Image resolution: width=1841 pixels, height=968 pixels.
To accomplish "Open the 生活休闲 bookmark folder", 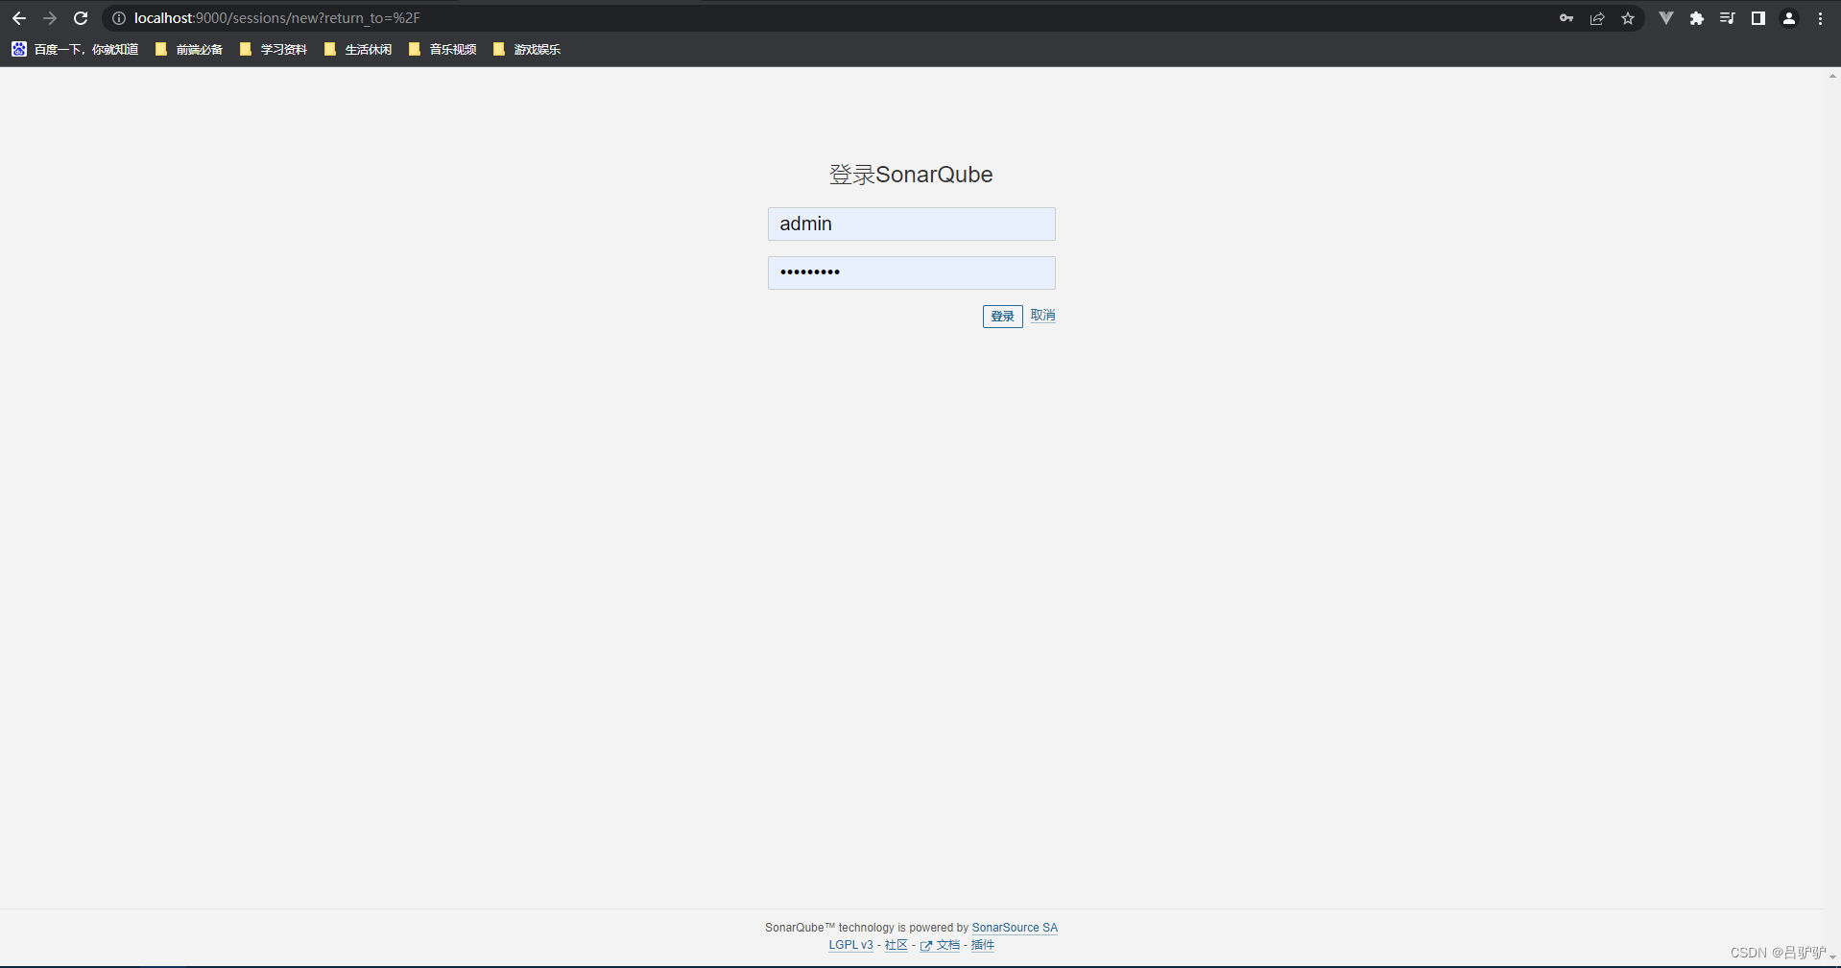I will coord(358,49).
